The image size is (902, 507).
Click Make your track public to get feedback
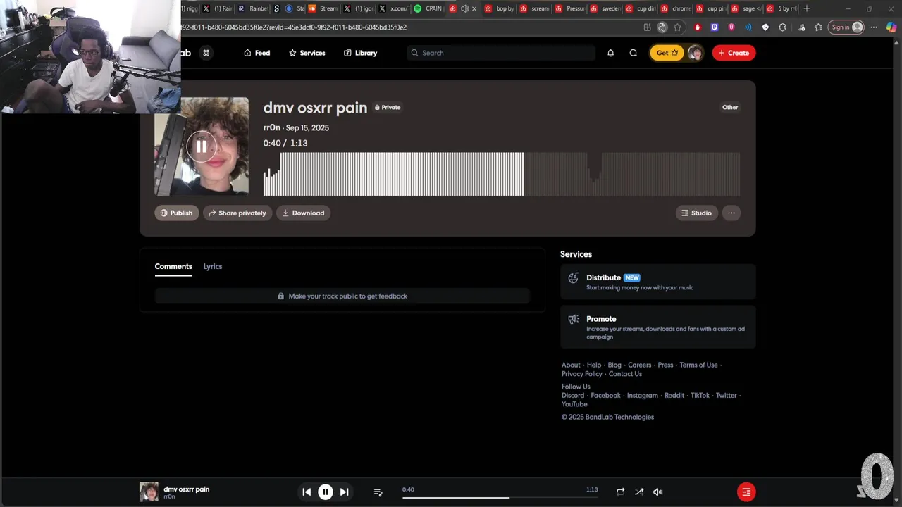point(342,296)
